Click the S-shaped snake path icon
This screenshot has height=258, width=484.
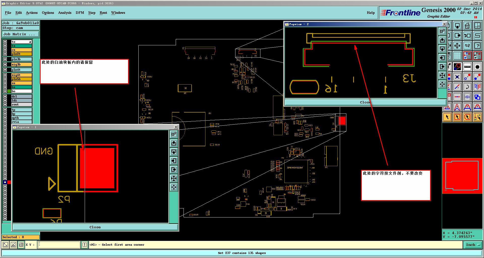(477, 35)
